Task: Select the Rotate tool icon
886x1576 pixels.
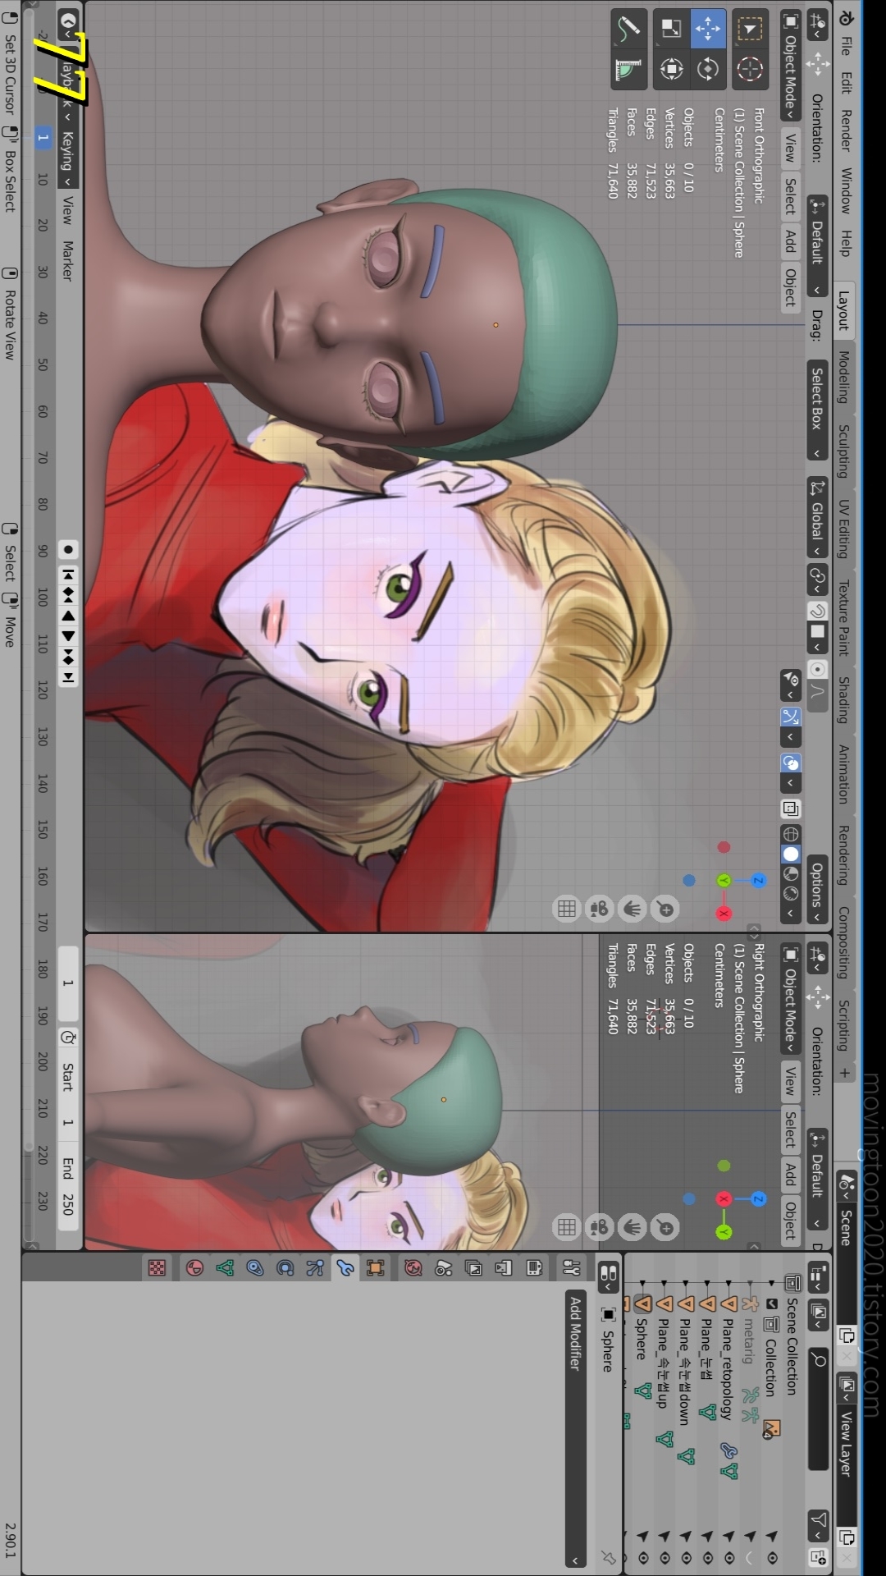Action: [707, 69]
